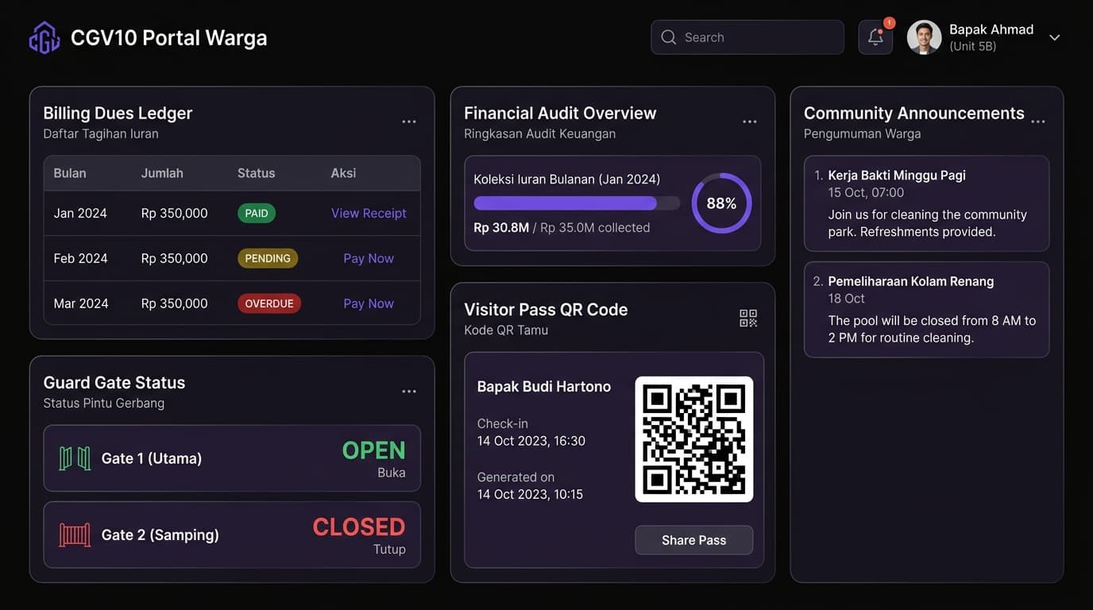Click the Feb 2024 month cell
This screenshot has width=1093, height=610.
80,258
